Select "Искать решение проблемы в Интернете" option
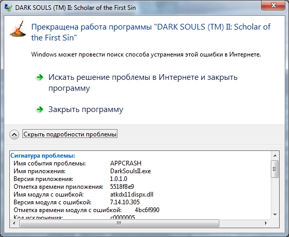Image resolution: width=289 pixels, height=237 pixels. (143, 82)
